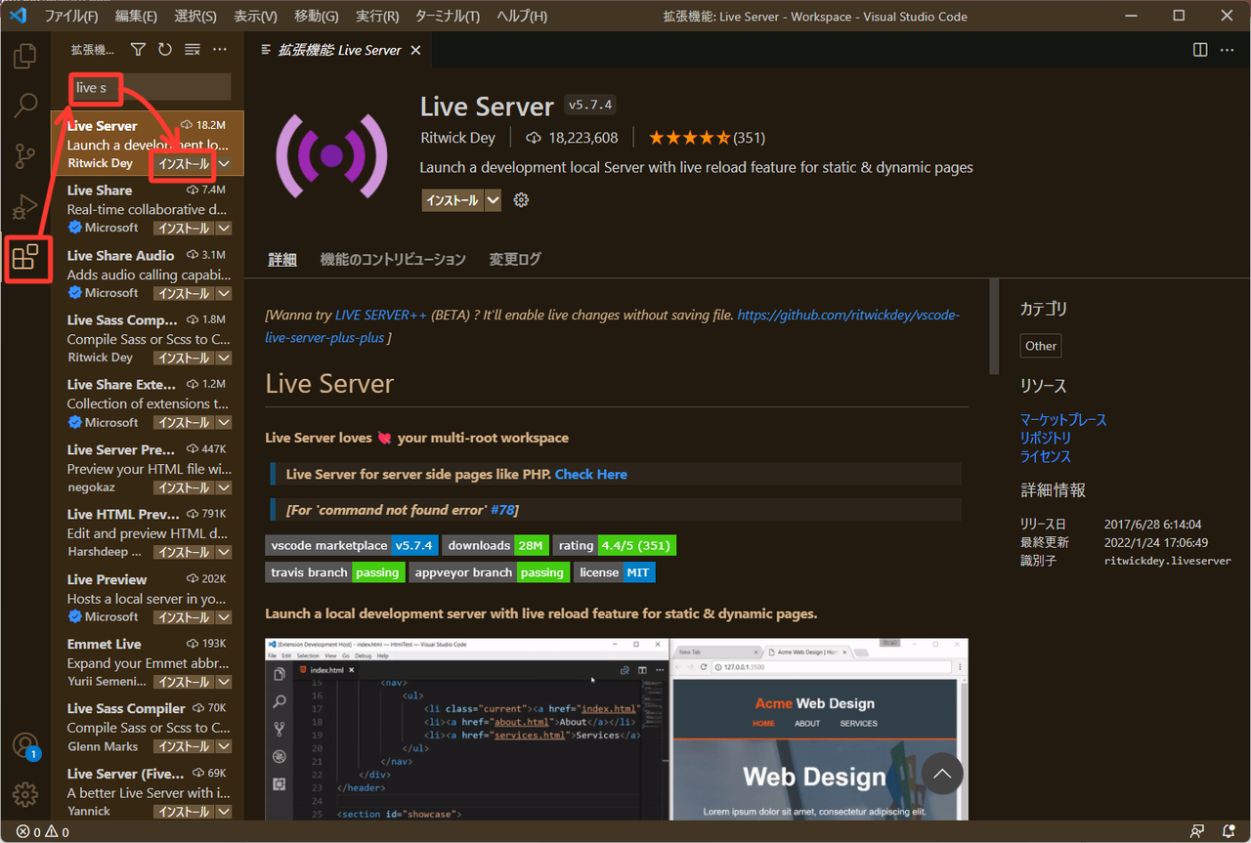Open the editor more actions menu
1251x843 pixels.
(1229, 50)
